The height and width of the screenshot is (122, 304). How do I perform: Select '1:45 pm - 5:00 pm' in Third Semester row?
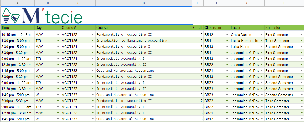[x=18, y=119]
